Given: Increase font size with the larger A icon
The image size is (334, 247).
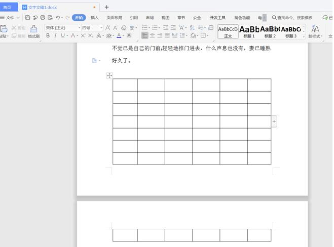Looking at the screenshot, I should pyautogui.click(x=108, y=28).
